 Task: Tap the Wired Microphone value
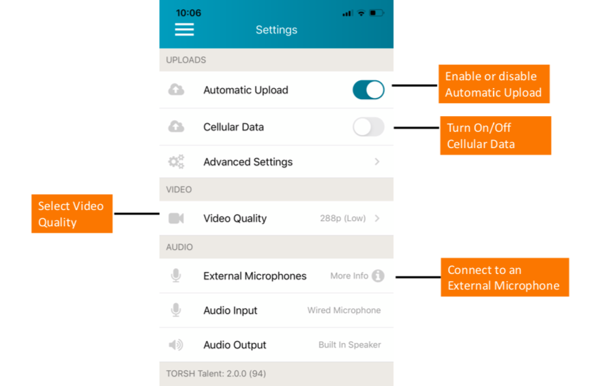pyautogui.click(x=344, y=310)
